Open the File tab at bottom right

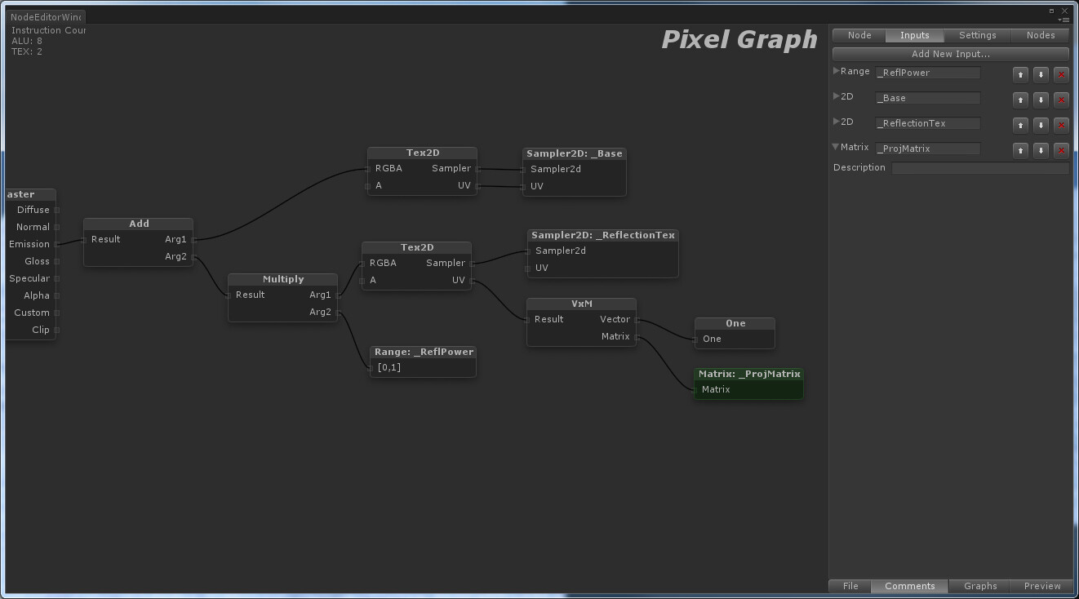[849, 586]
